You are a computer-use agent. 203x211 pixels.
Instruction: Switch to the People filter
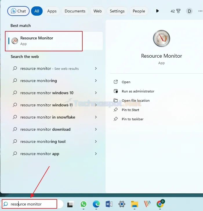click(x=139, y=11)
